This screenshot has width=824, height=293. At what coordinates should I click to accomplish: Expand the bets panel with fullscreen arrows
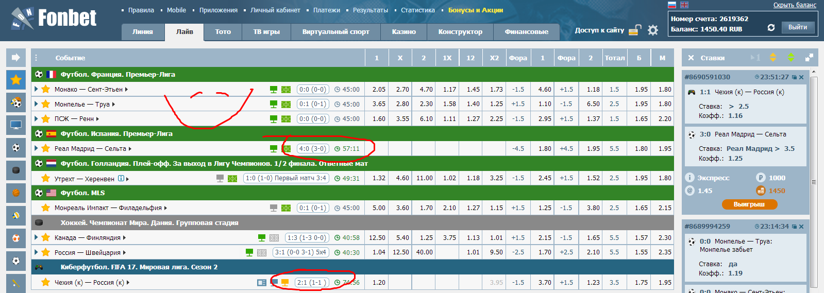point(809,58)
